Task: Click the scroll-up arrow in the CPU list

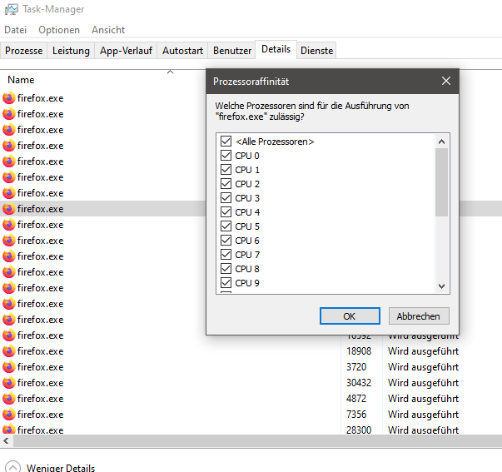Action: pyautogui.click(x=441, y=142)
